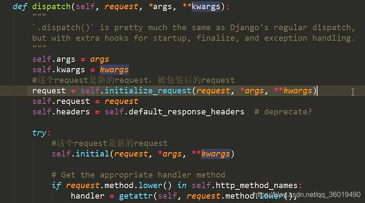
Task: Click the 'dispatch' method name in def line
Action: point(51,7)
